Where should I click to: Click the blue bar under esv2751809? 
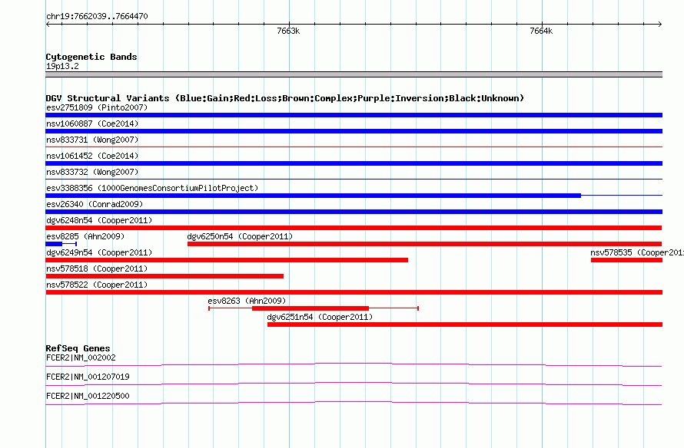(x=354, y=115)
